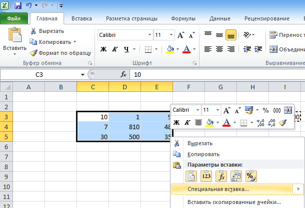Click decrease indent icon in ribbon
Viewport: 305px width, 208px height.
(x=247, y=49)
